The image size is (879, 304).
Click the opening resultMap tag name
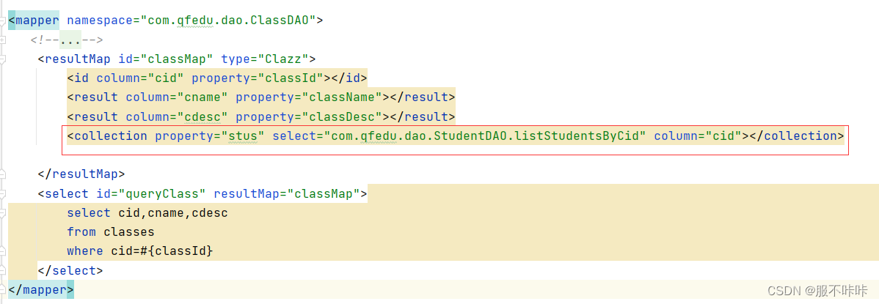point(78,59)
